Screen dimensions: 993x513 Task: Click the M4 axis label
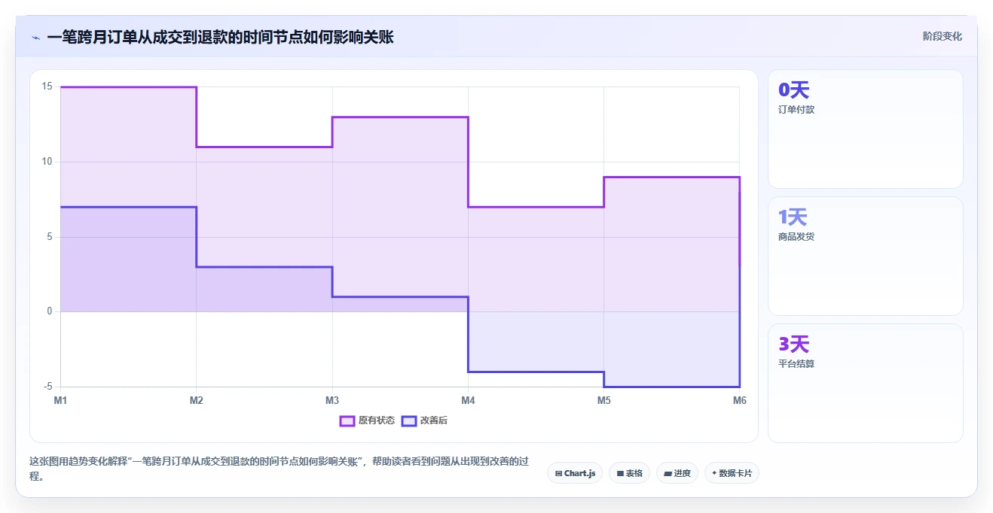click(x=468, y=401)
